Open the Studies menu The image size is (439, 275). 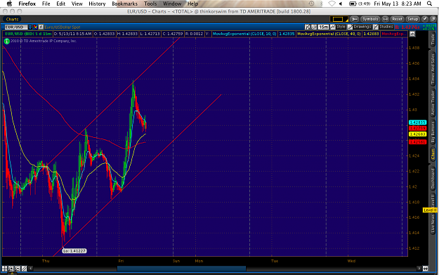coord(383,27)
